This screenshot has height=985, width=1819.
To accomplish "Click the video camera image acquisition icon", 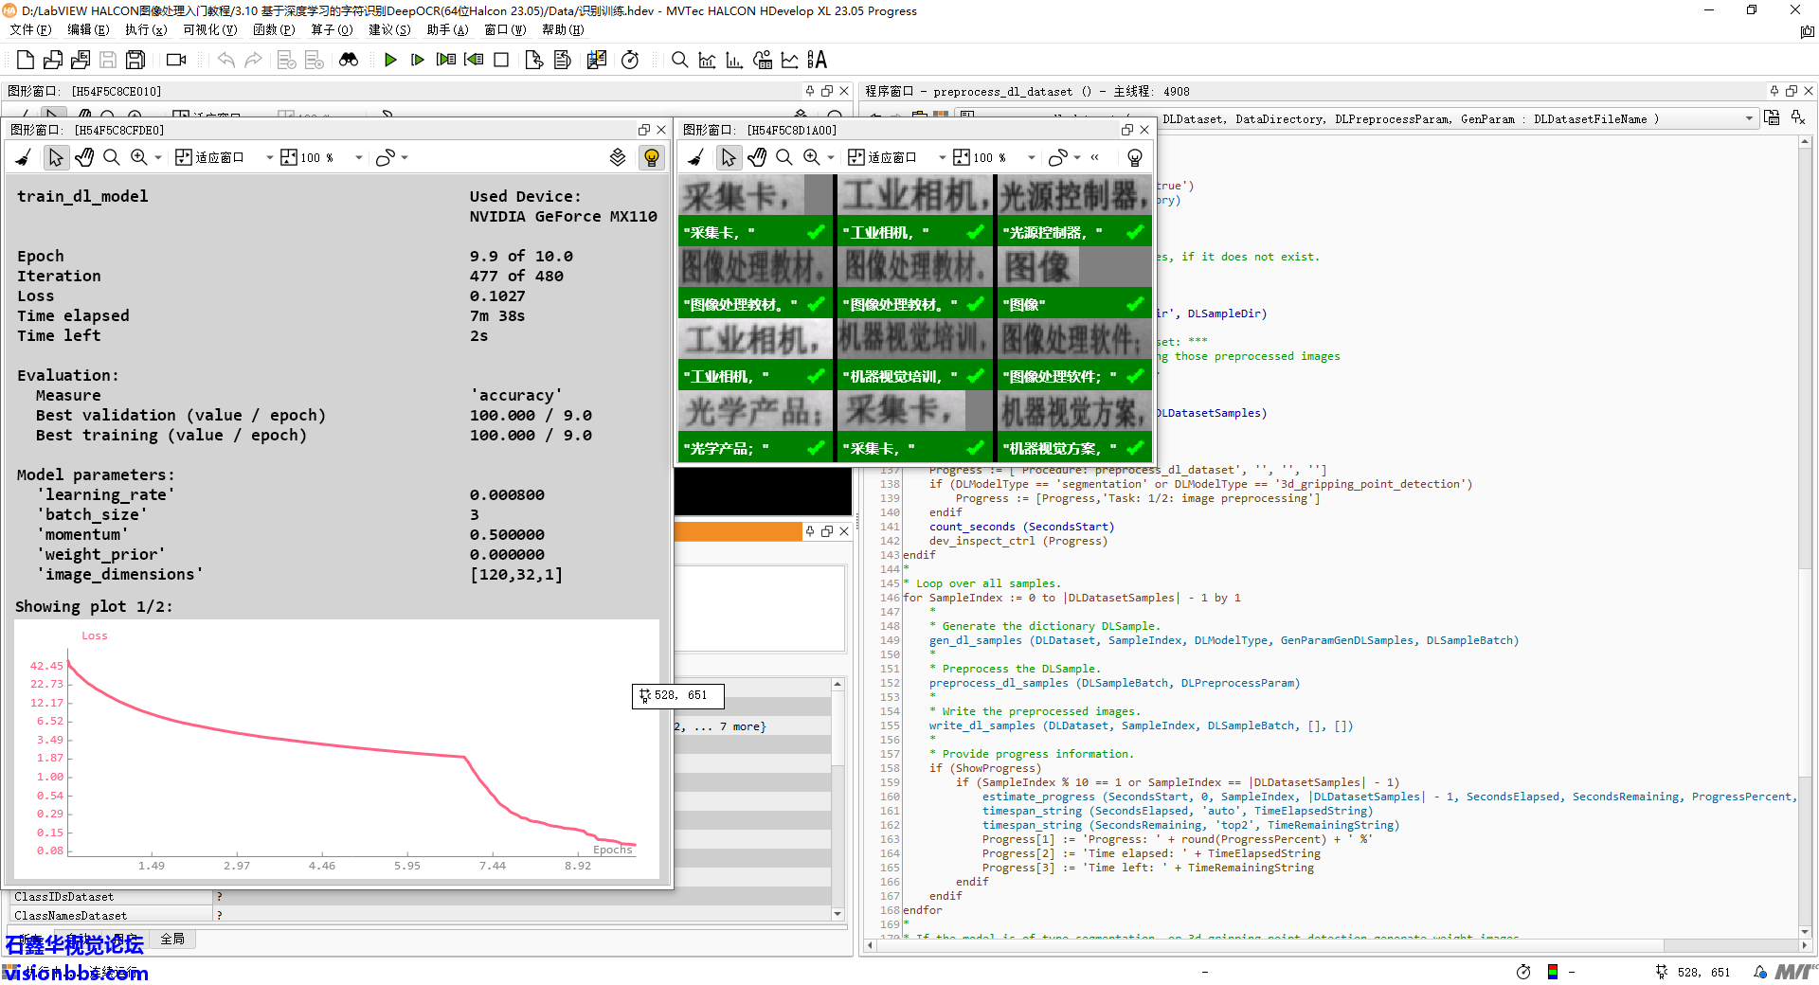I will [x=176, y=60].
